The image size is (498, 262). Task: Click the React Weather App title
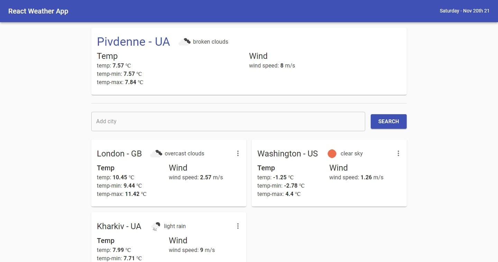click(x=38, y=11)
